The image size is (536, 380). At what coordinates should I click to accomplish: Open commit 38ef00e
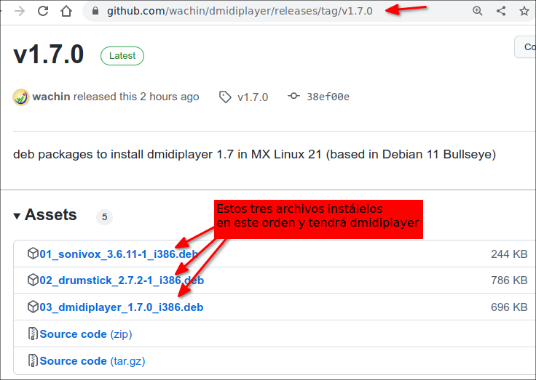click(328, 97)
